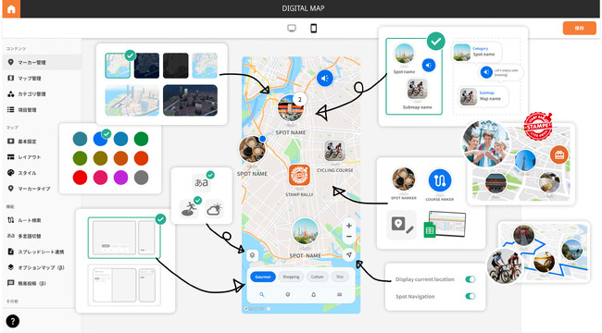
Task: Pick the pink color swatch
Action: (100, 178)
